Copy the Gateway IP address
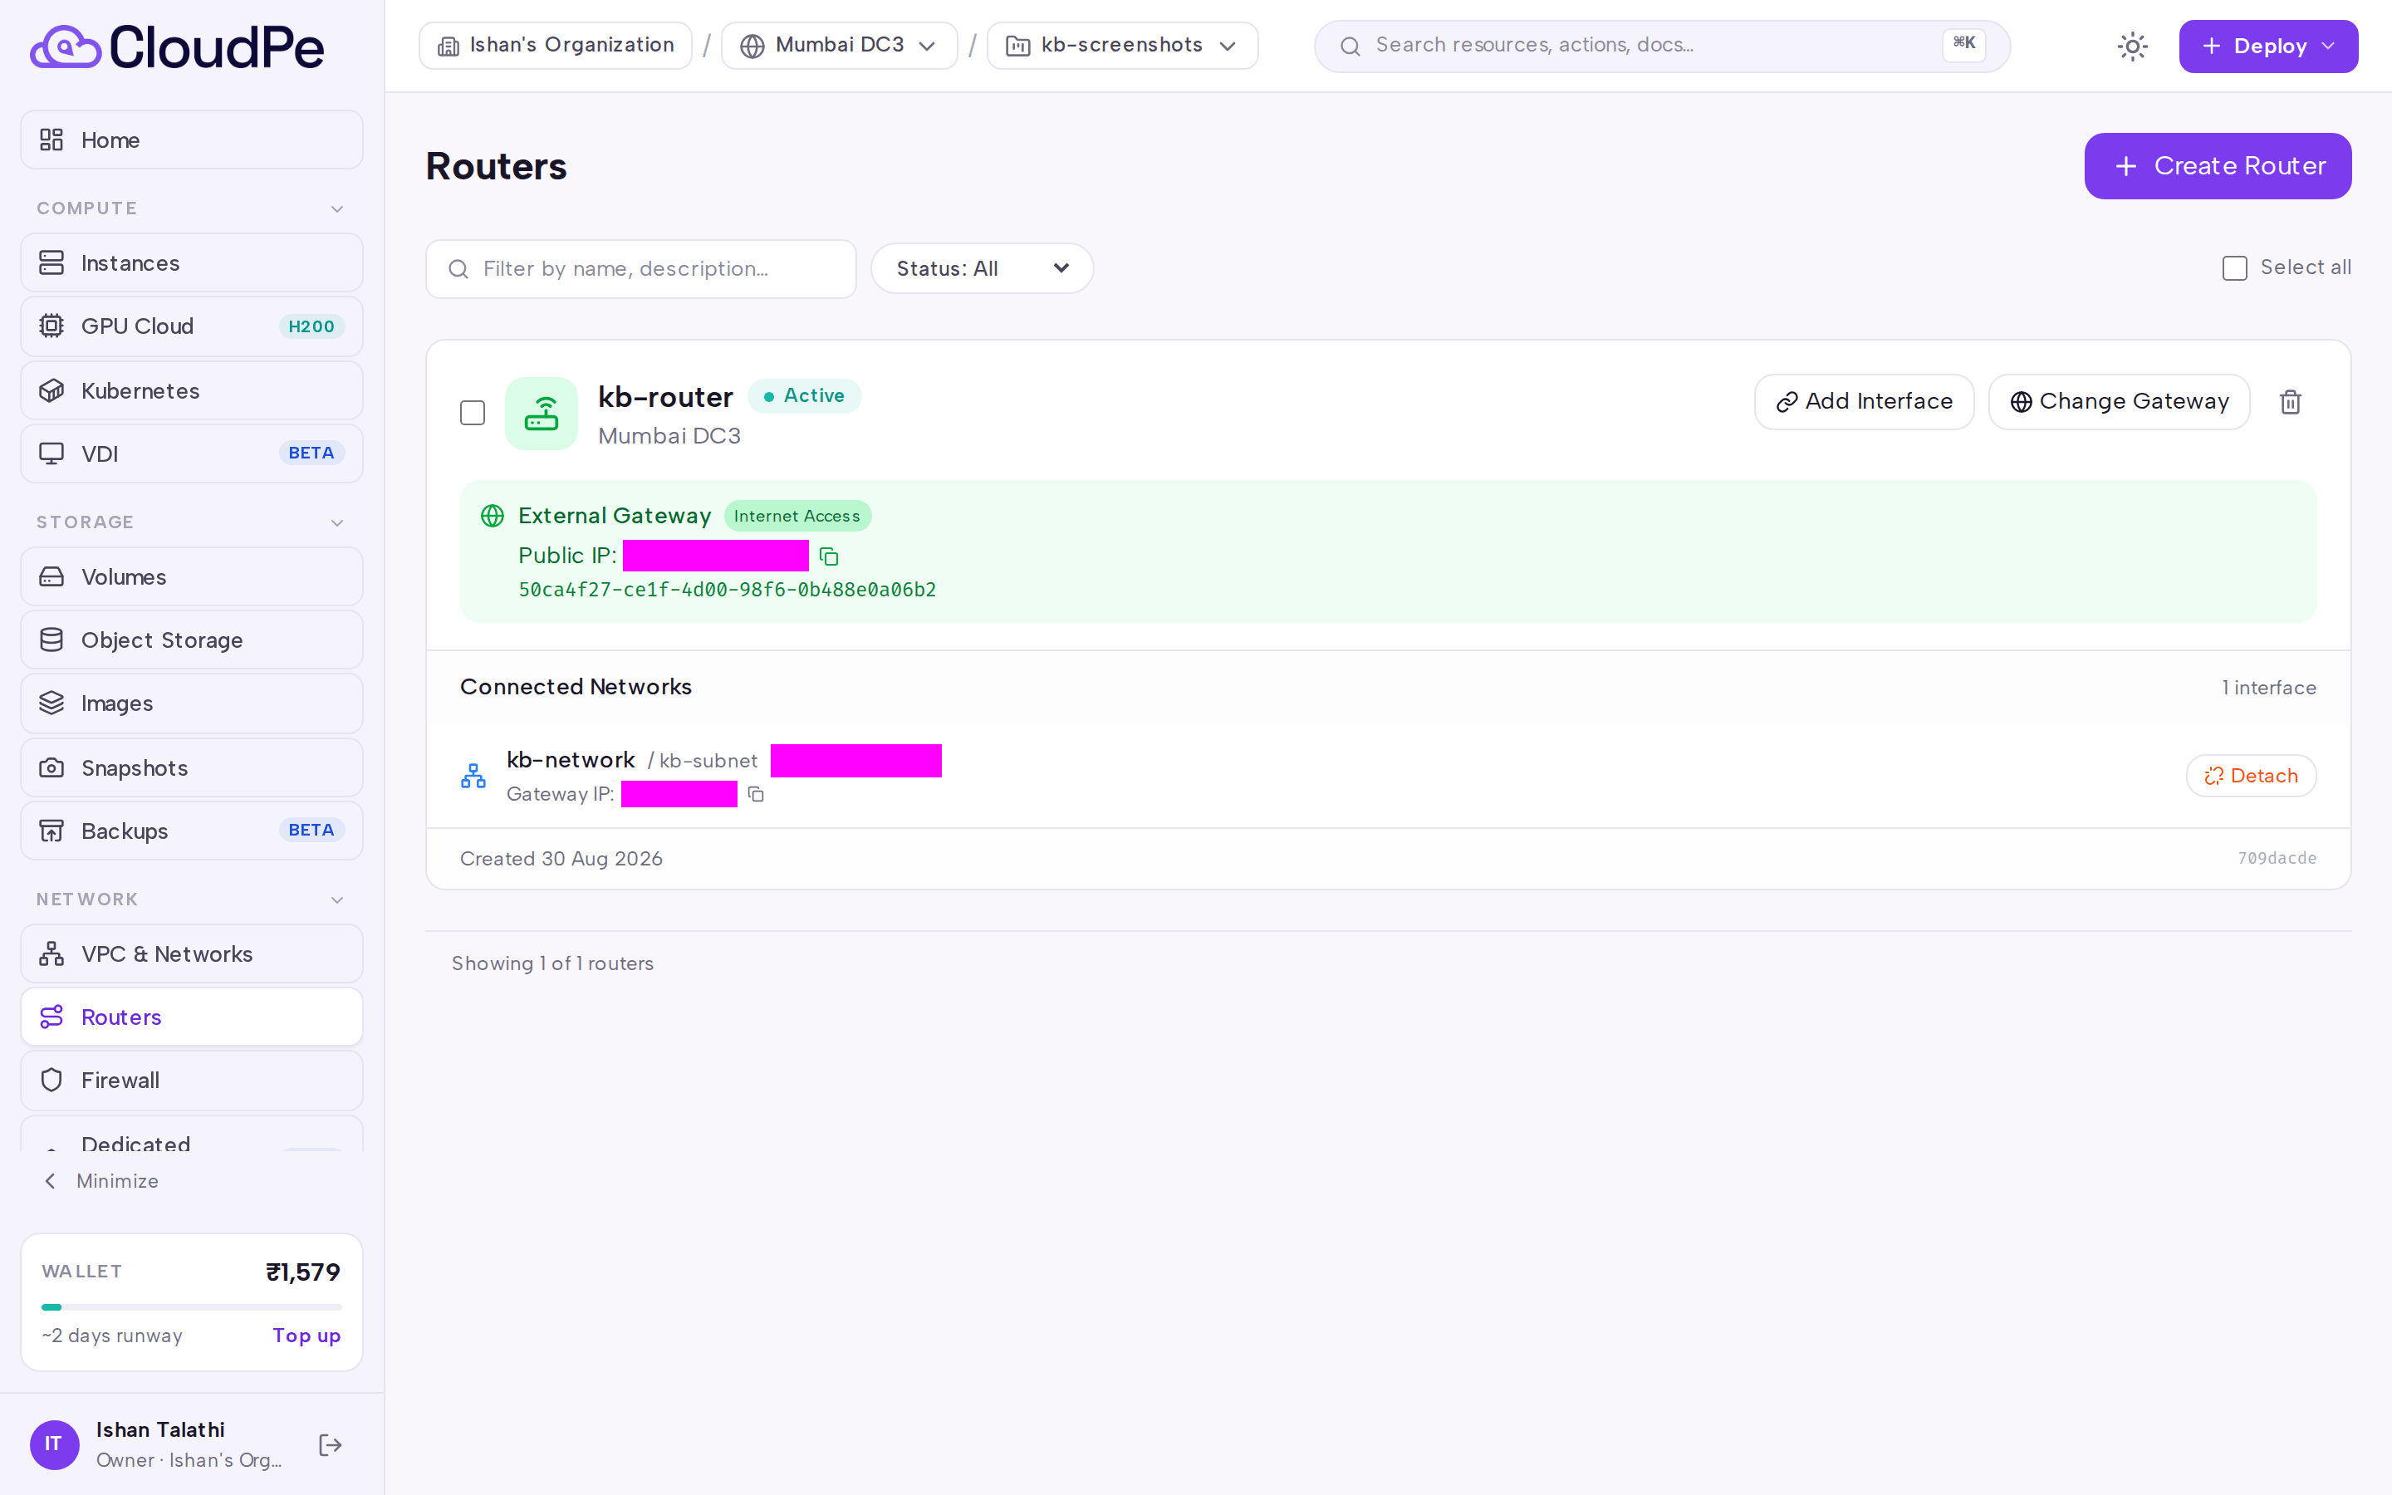Image resolution: width=2392 pixels, height=1495 pixels. (x=756, y=794)
